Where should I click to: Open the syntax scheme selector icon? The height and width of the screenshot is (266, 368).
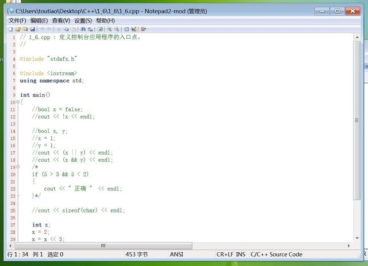point(125,29)
